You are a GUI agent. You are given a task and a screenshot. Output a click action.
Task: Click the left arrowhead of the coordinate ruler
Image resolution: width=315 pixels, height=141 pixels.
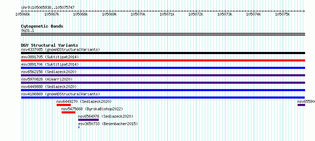point(22,11)
